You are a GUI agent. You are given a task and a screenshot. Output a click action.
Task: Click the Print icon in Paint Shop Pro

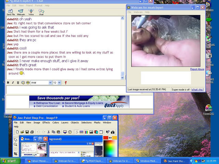(32, 132)
